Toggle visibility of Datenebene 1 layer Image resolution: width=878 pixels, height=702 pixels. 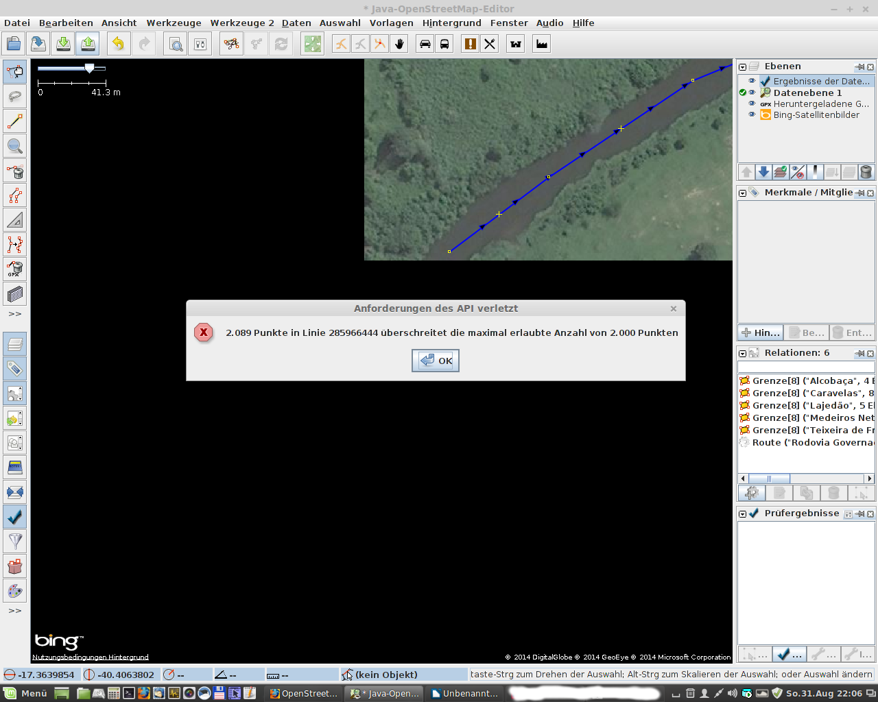coord(752,93)
